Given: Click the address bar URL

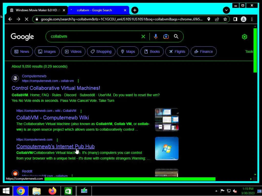Looking at the screenshot, I should 122,19.
